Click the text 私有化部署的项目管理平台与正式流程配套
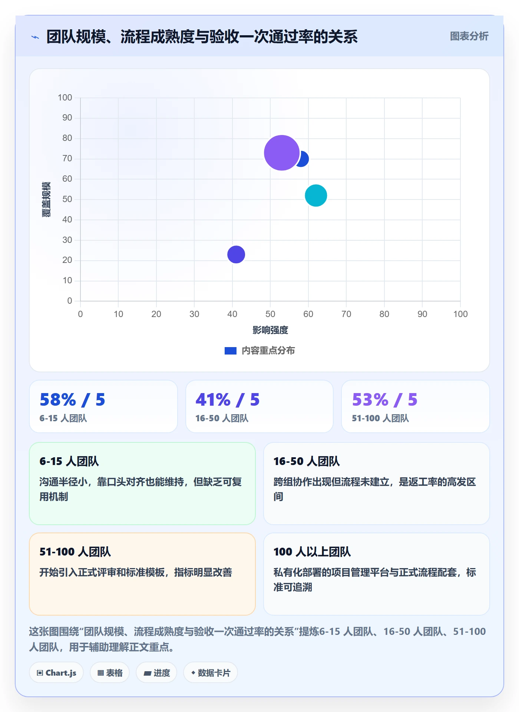Image resolution: width=519 pixels, height=712 pixels. coord(365,572)
